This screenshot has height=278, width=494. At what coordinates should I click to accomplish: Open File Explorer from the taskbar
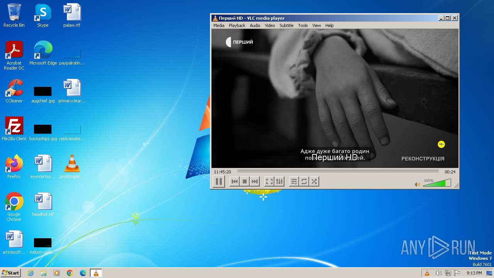pyautogui.click(x=44, y=273)
